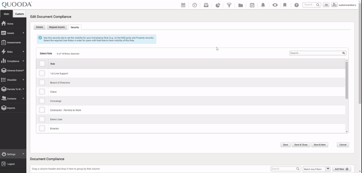This screenshot has height=173, width=362.
Task: Switch to the Details tab
Action: click(x=39, y=27)
